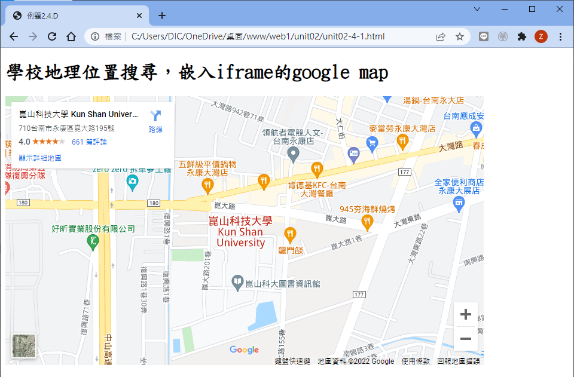
Task: Zoom in on the map
Action: click(466, 315)
